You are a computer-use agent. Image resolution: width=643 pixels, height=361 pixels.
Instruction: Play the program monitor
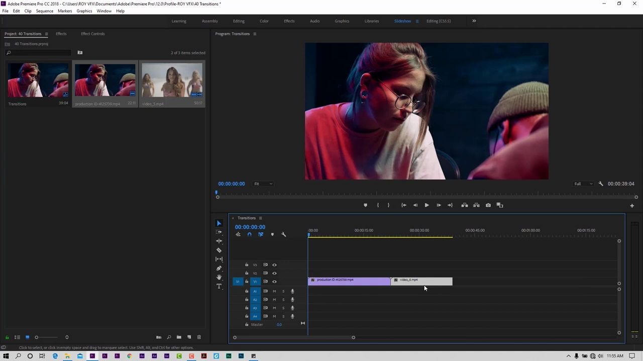[426, 205]
